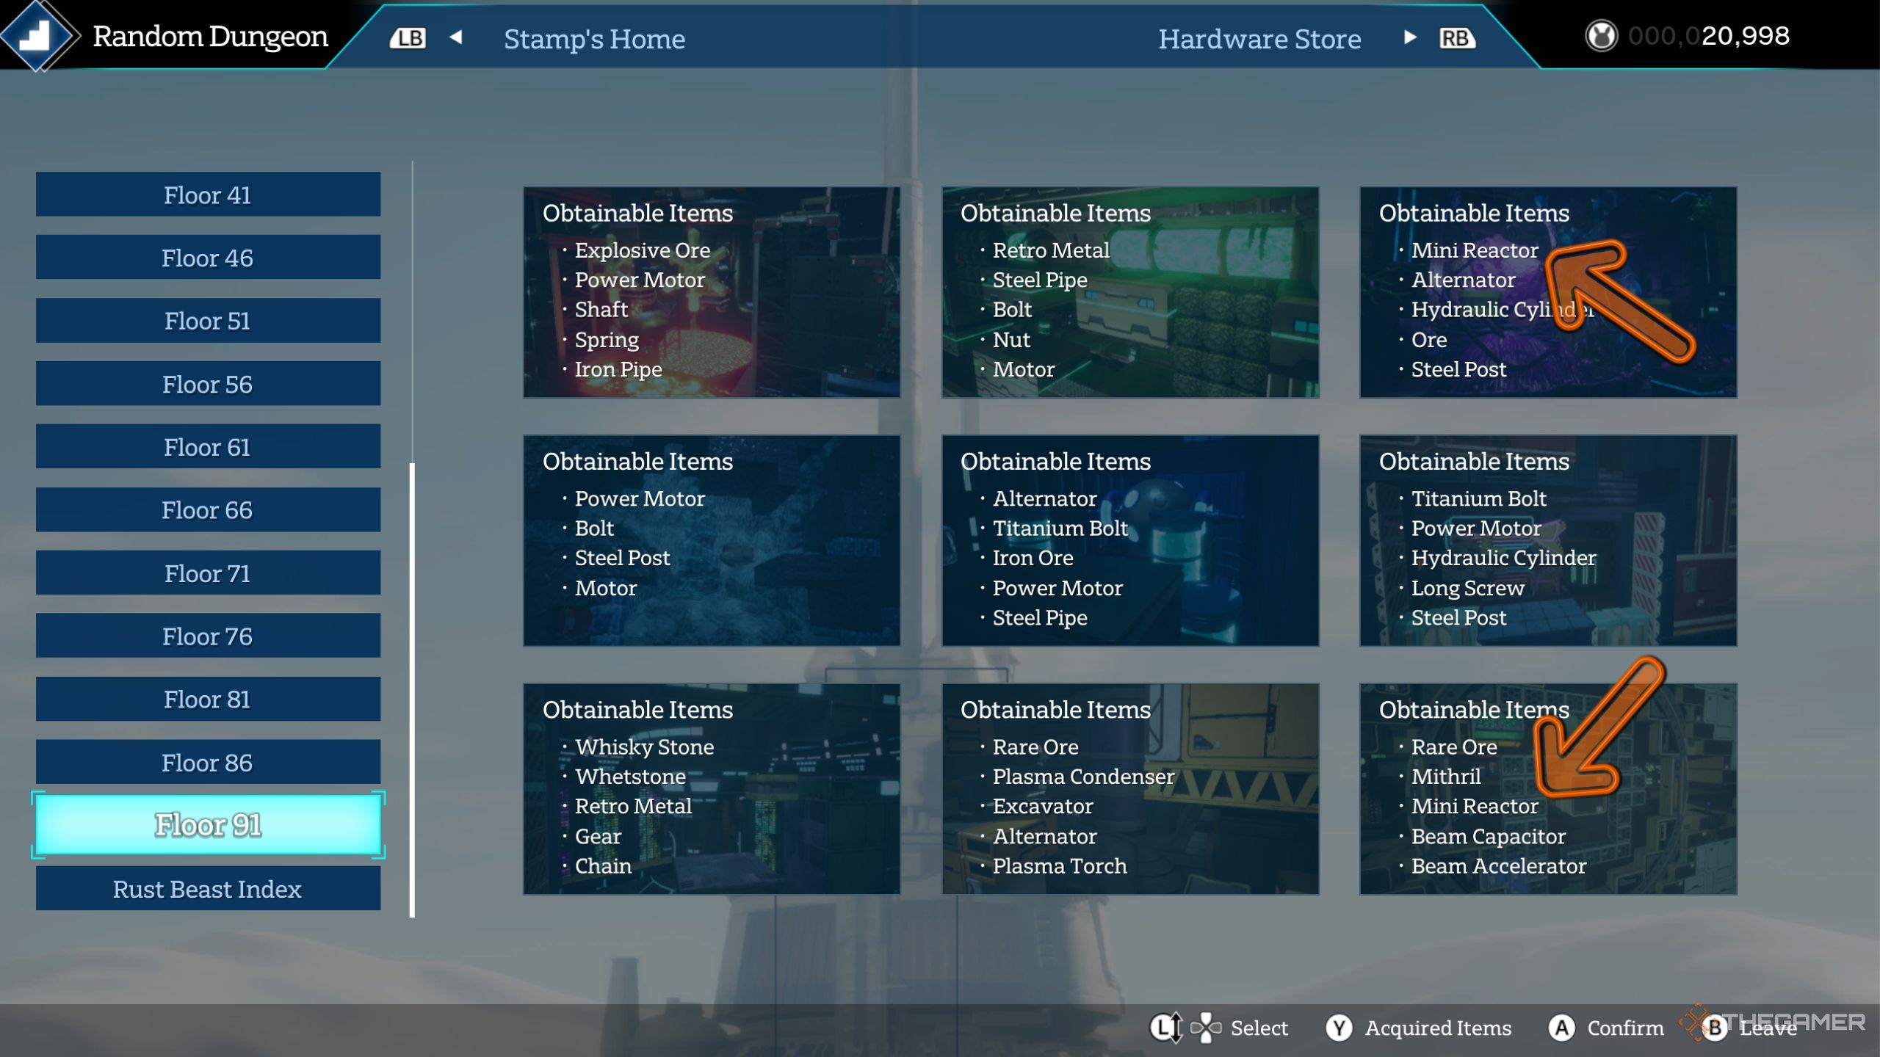Click 'Whetstone' item text
Viewport: 1880px width, 1057px height.
pos(630,777)
